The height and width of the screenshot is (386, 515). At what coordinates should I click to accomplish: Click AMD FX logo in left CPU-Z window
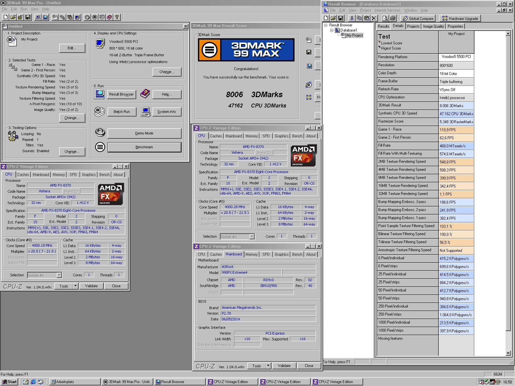(x=111, y=194)
